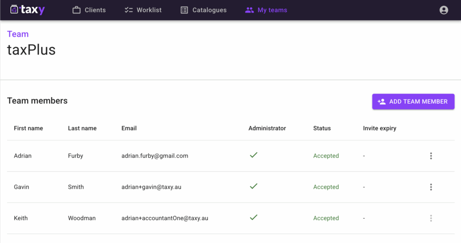
Task: Open the Catalogues section
Action: tap(203, 10)
